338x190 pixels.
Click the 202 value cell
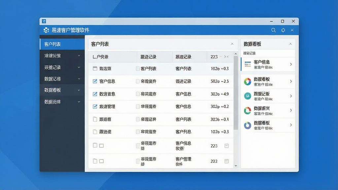(x=214, y=161)
